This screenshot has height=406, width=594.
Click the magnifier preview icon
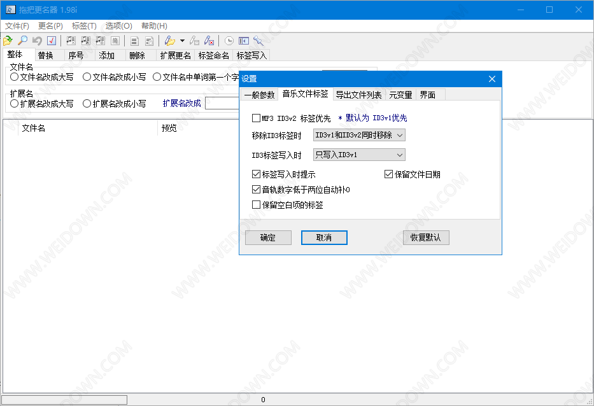(22, 41)
